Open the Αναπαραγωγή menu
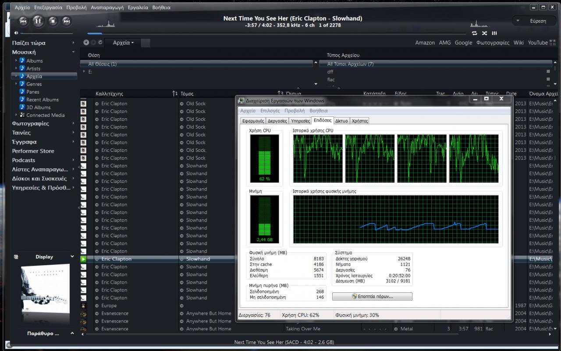The image size is (561, 351). pos(107,7)
